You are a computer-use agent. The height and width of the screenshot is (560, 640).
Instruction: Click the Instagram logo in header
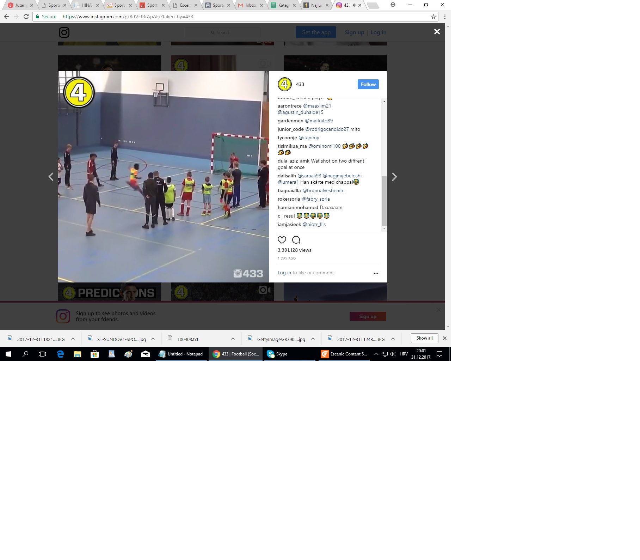(x=64, y=32)
